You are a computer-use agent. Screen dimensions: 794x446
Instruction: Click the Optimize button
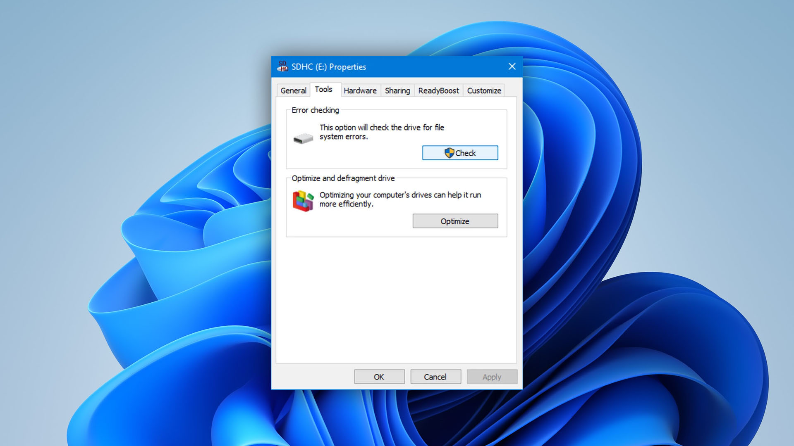[x=455, y=221]
